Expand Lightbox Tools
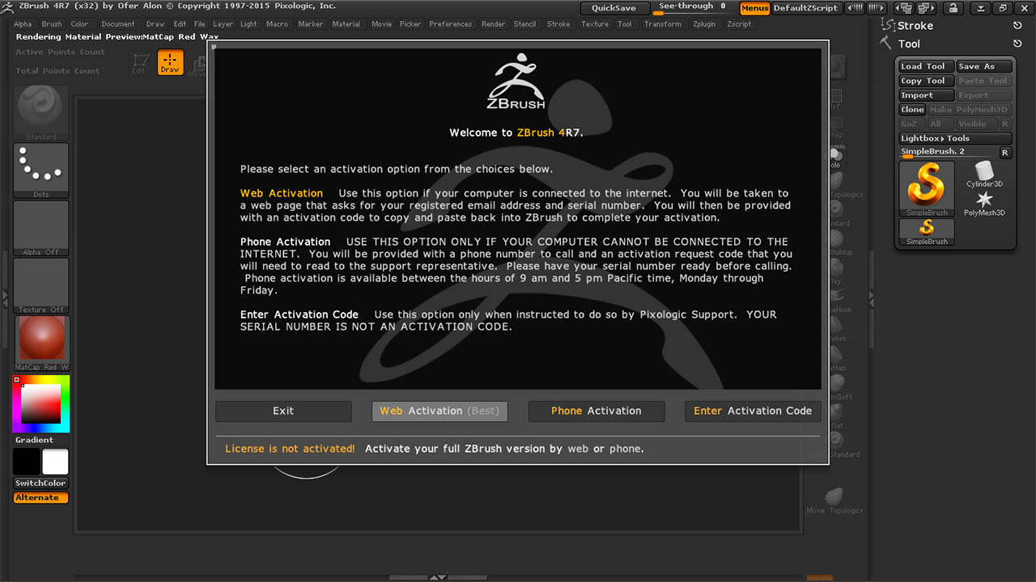Viewport: 1036px width, 582px height. tap(955, 138)
